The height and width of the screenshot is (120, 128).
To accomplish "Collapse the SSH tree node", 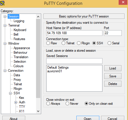I will (10, 93).
